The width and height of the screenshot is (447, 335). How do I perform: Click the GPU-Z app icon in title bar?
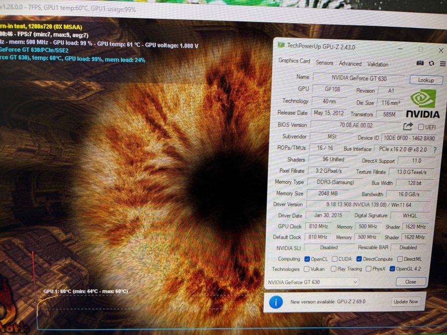[x=281, y=45]
